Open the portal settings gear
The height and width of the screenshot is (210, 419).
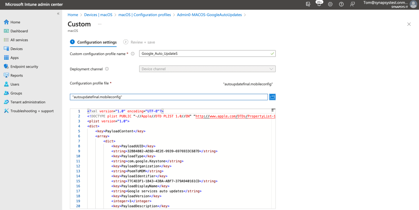pos(330,4)
